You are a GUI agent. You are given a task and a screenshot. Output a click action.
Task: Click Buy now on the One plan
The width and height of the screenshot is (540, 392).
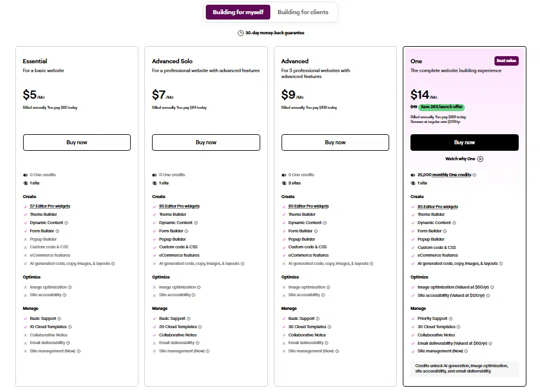click(464, 142)
